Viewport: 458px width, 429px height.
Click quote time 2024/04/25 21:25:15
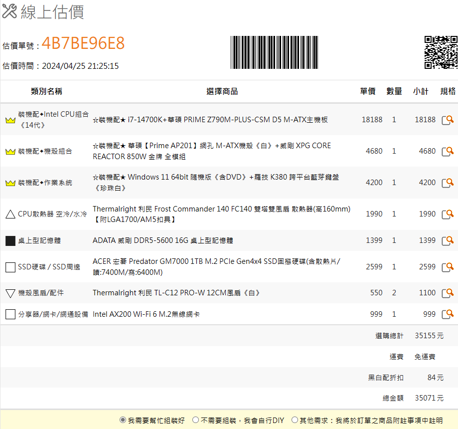point(80,66)
